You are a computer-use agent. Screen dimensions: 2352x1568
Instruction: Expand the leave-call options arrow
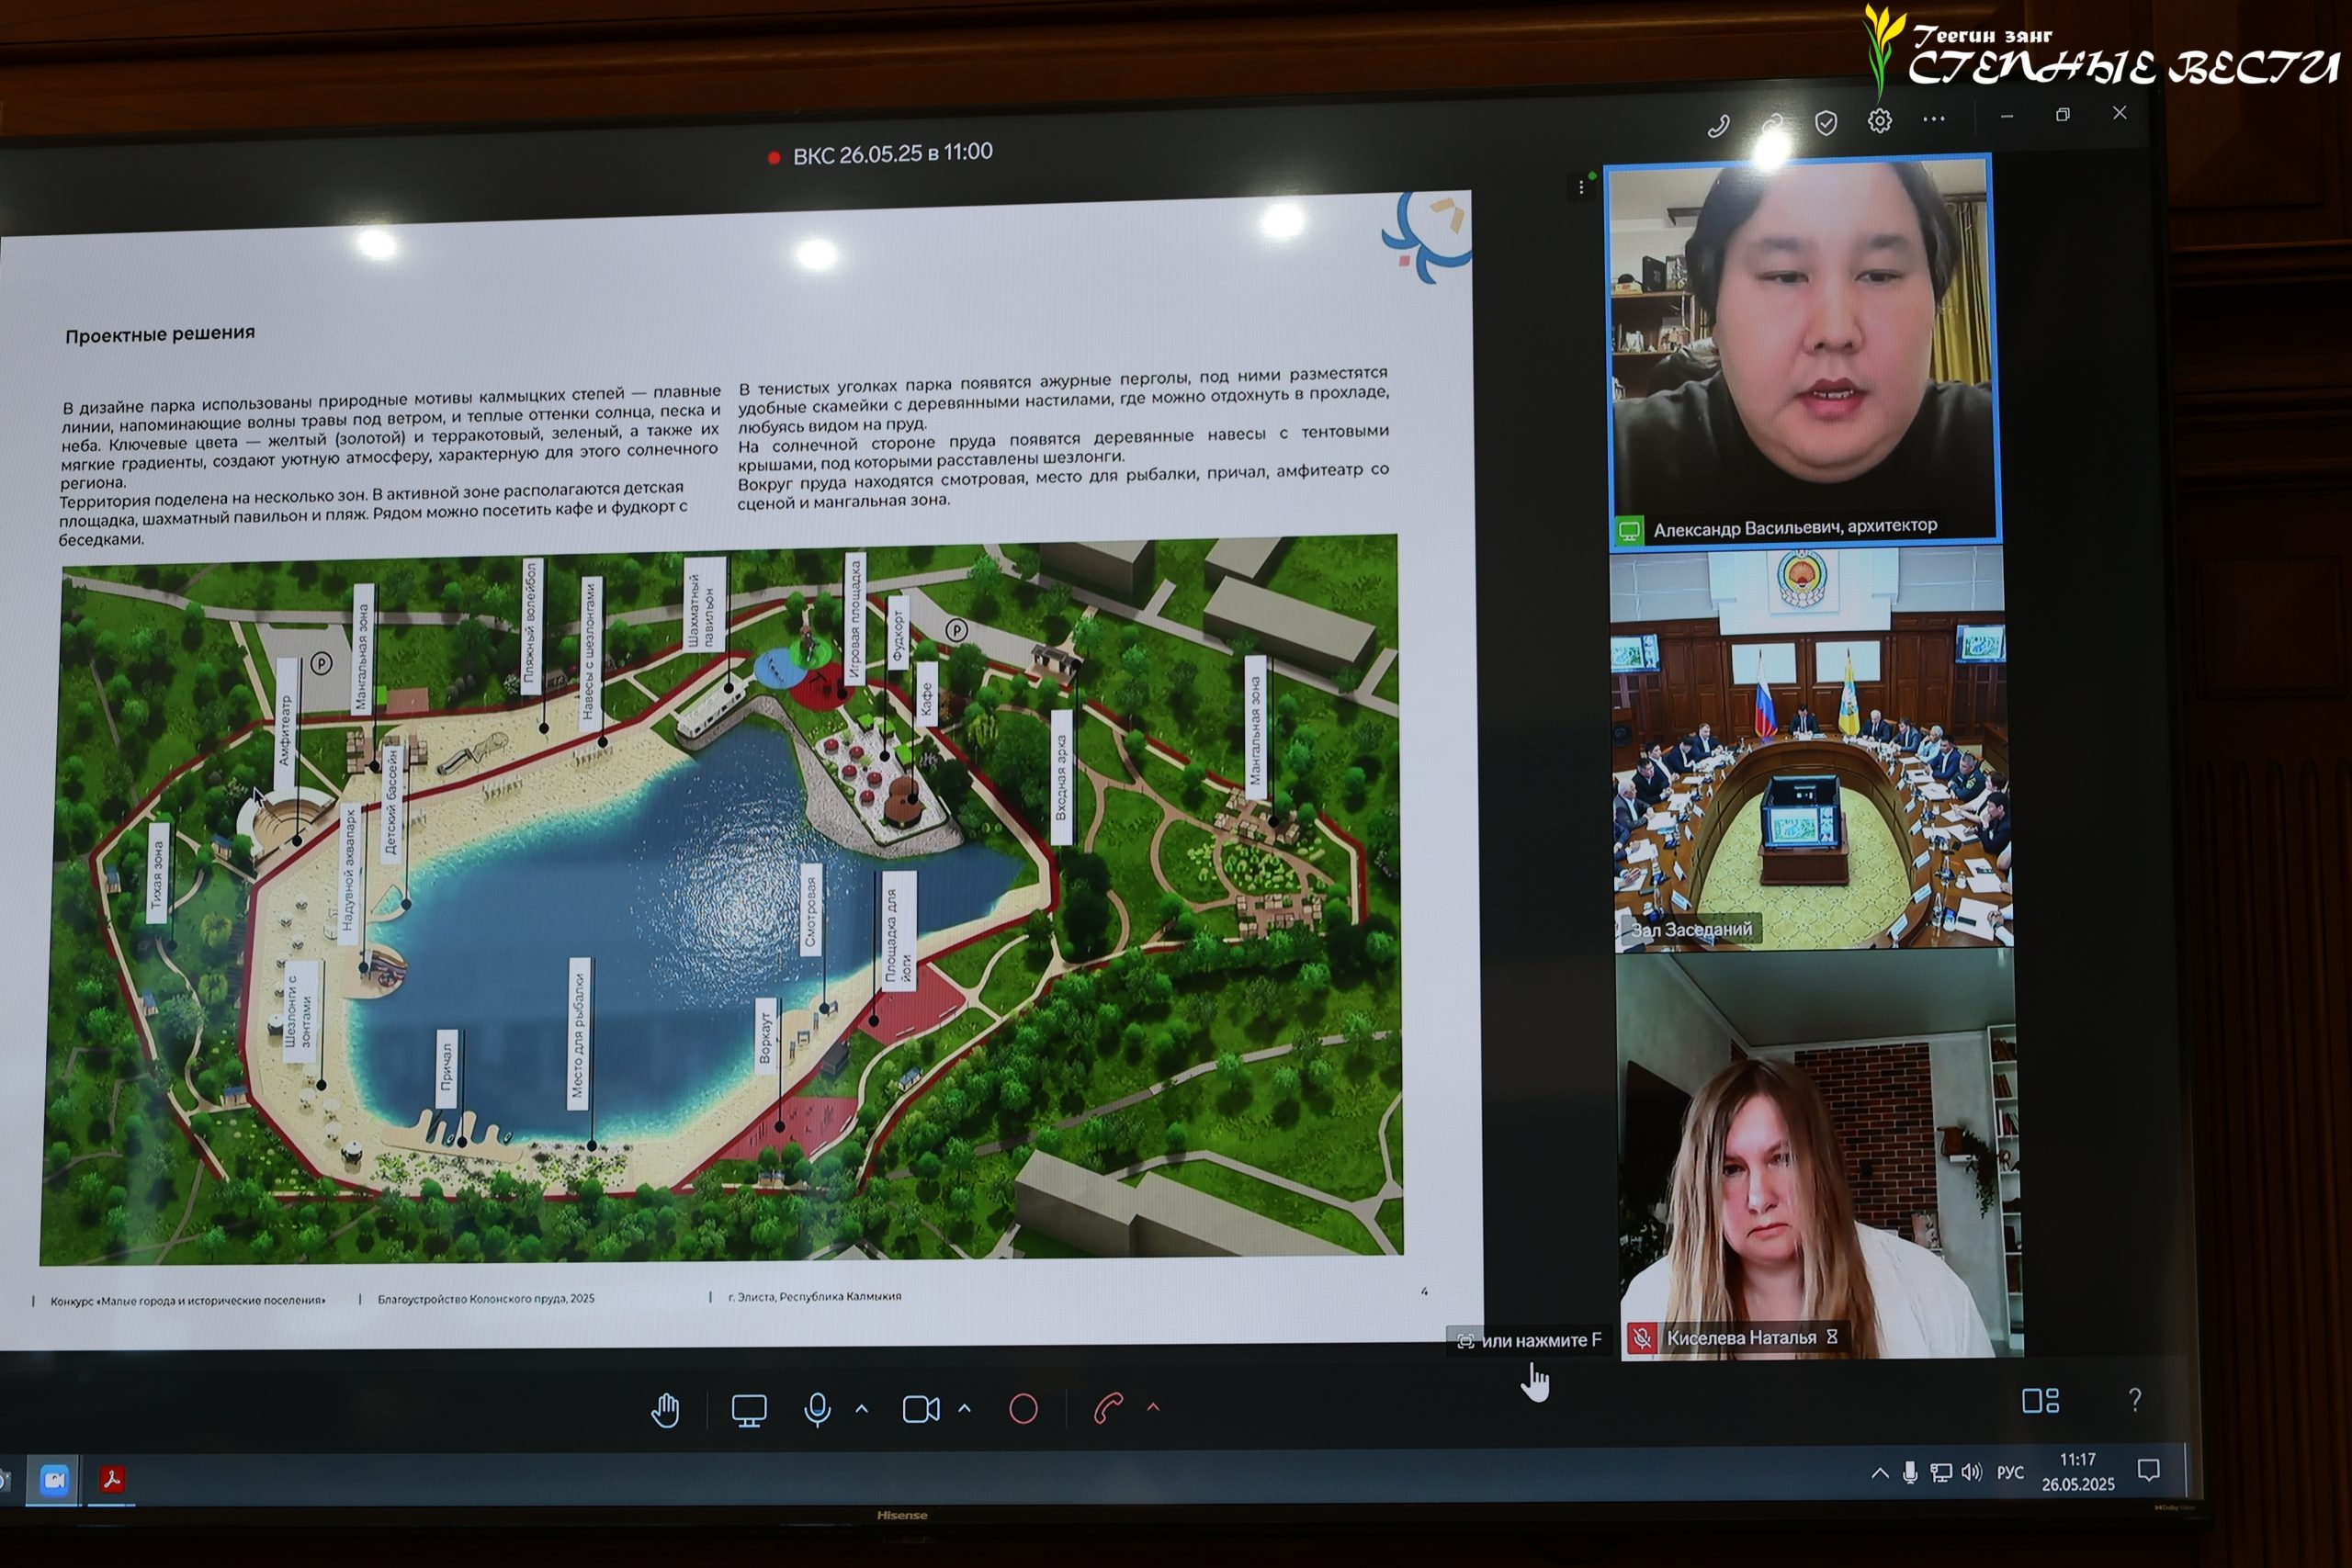(1153, 1407)
